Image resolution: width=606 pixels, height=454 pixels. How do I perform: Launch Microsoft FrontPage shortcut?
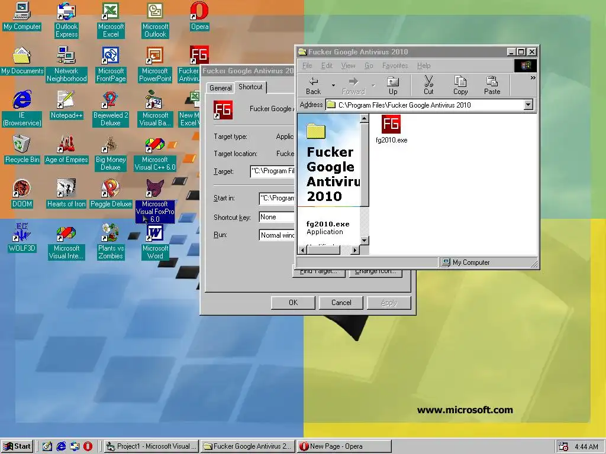click(111, 64)
